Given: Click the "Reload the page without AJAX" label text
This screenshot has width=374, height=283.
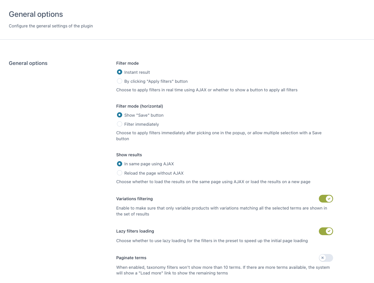Looking at the screenshot, I should click(x=154, y=173).
